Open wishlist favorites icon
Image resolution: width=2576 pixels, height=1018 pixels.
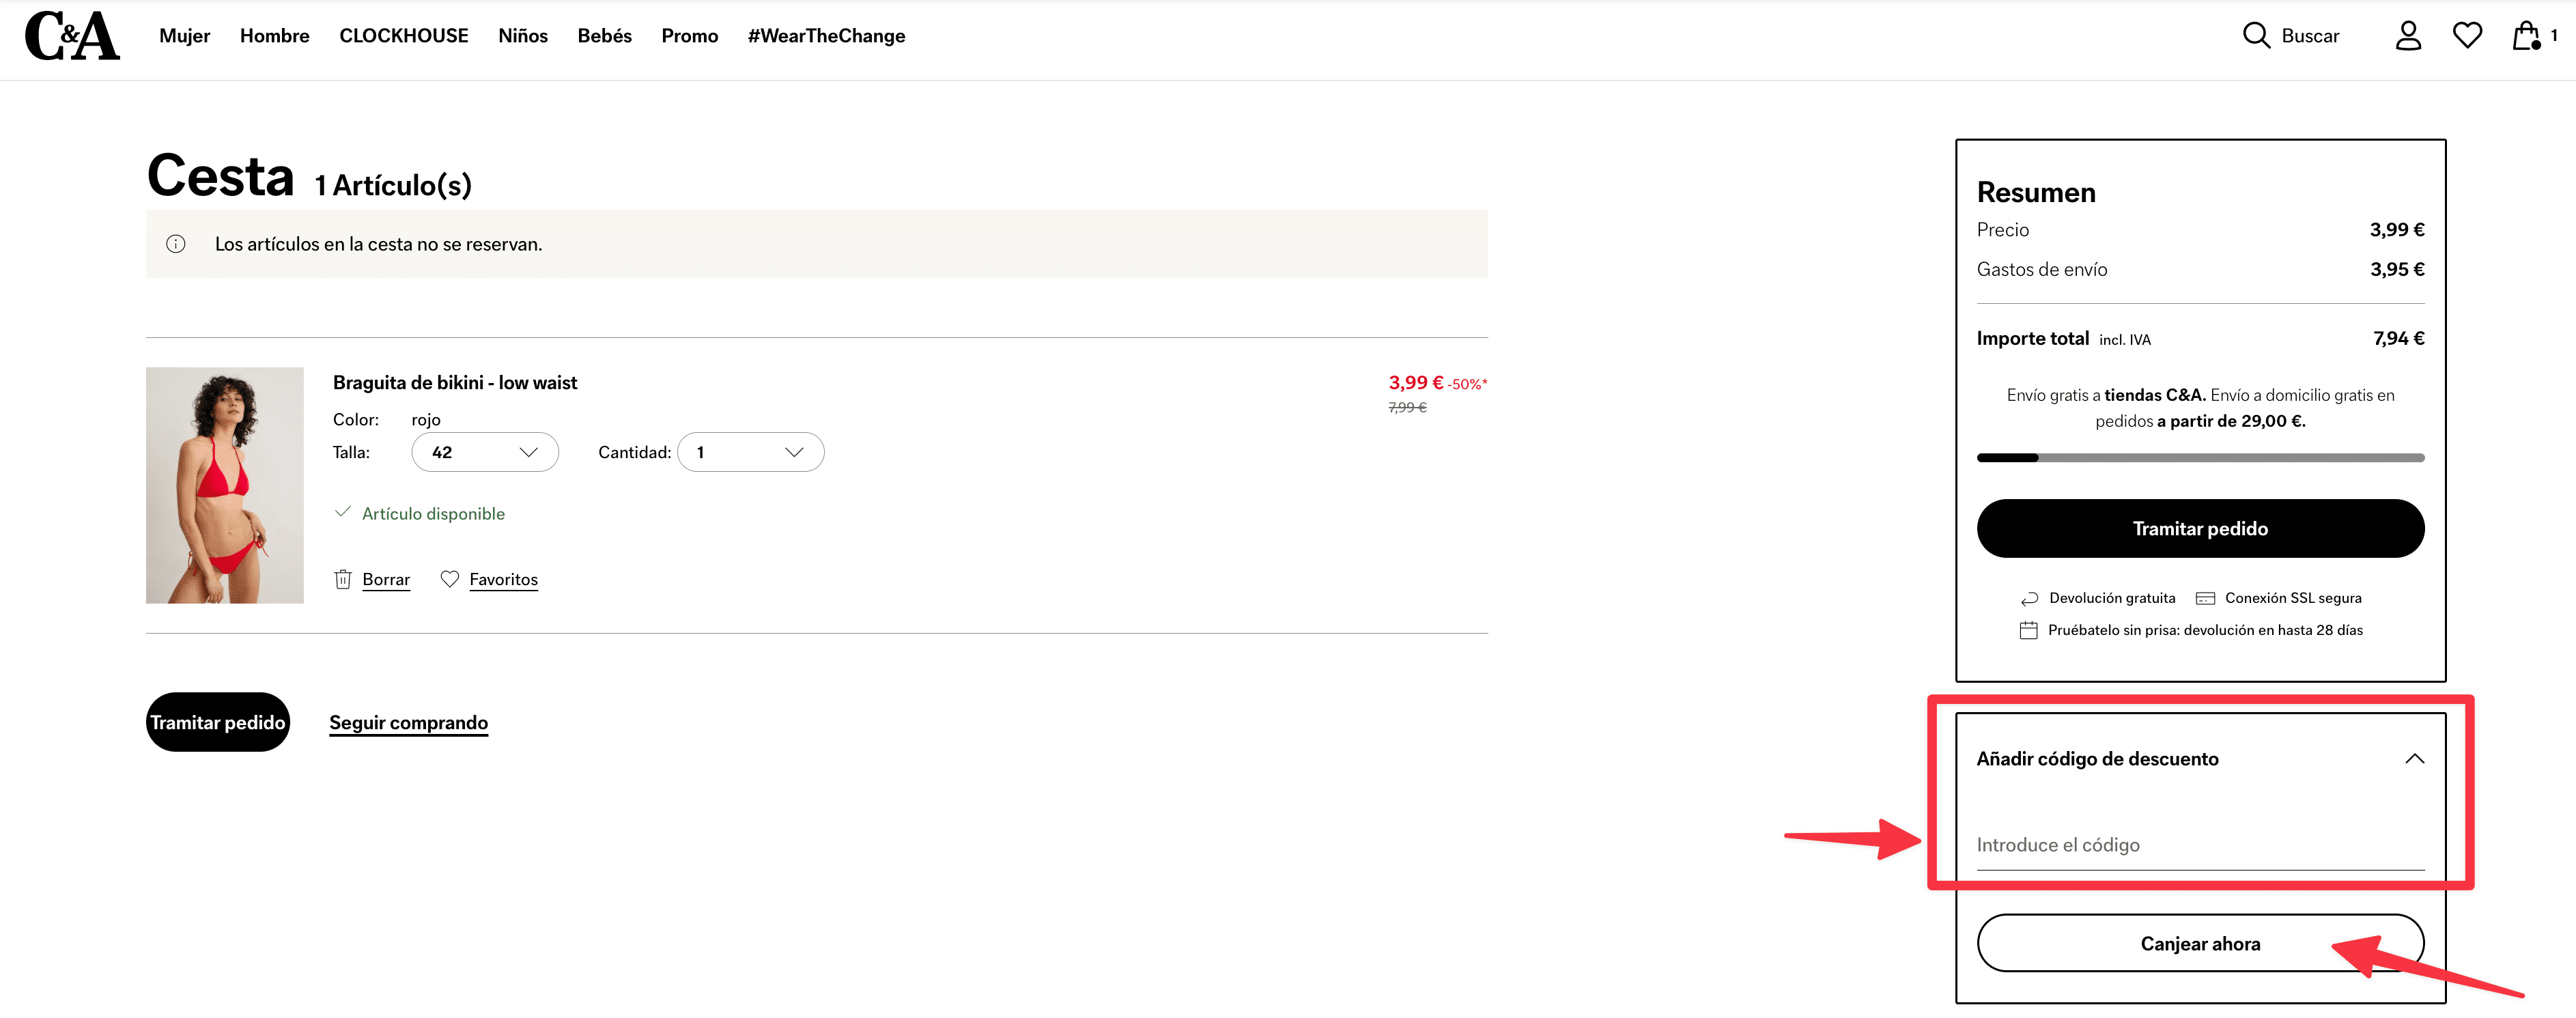click(2464, 36)
